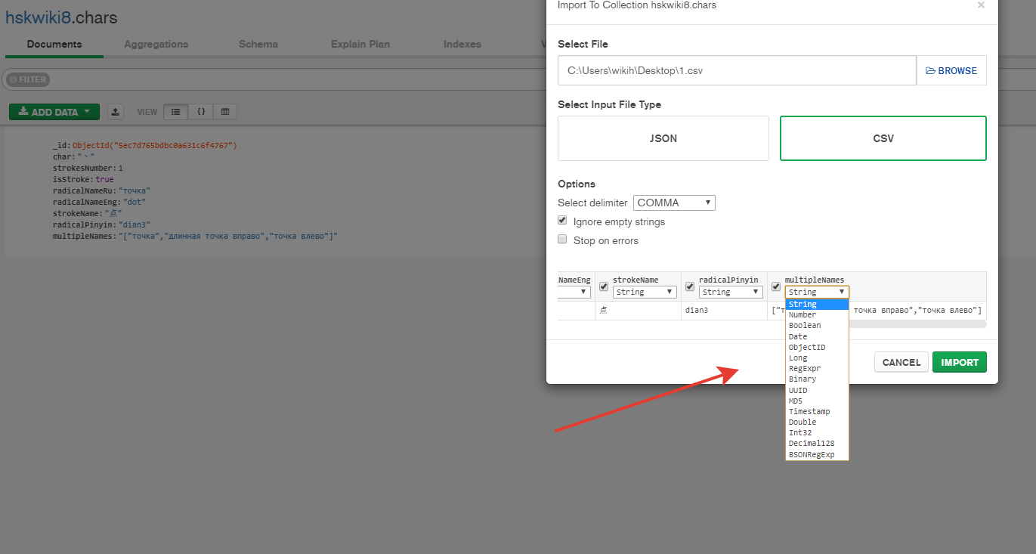This screenshot has height=554, width=1036.
Task: Collapse the multipleNames type dropdown
Action: 817,292
